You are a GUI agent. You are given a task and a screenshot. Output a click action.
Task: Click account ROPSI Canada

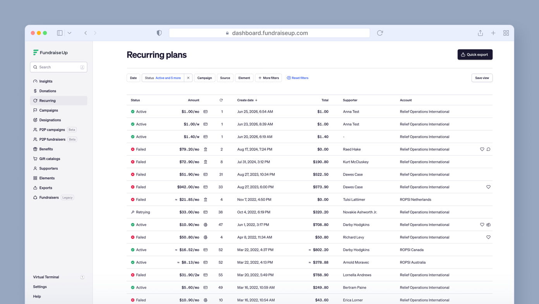(x=412, y=250)
